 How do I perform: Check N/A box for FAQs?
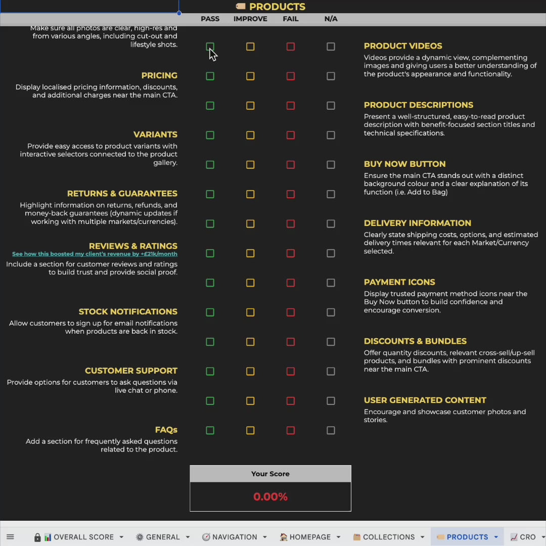pyautogui.click(x=331, y=431)
